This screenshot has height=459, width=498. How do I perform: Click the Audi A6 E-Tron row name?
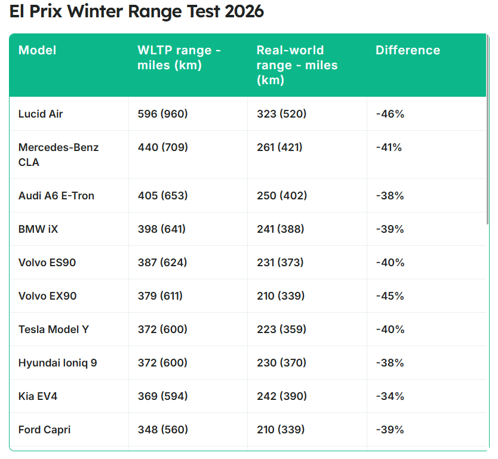point(56,196)
